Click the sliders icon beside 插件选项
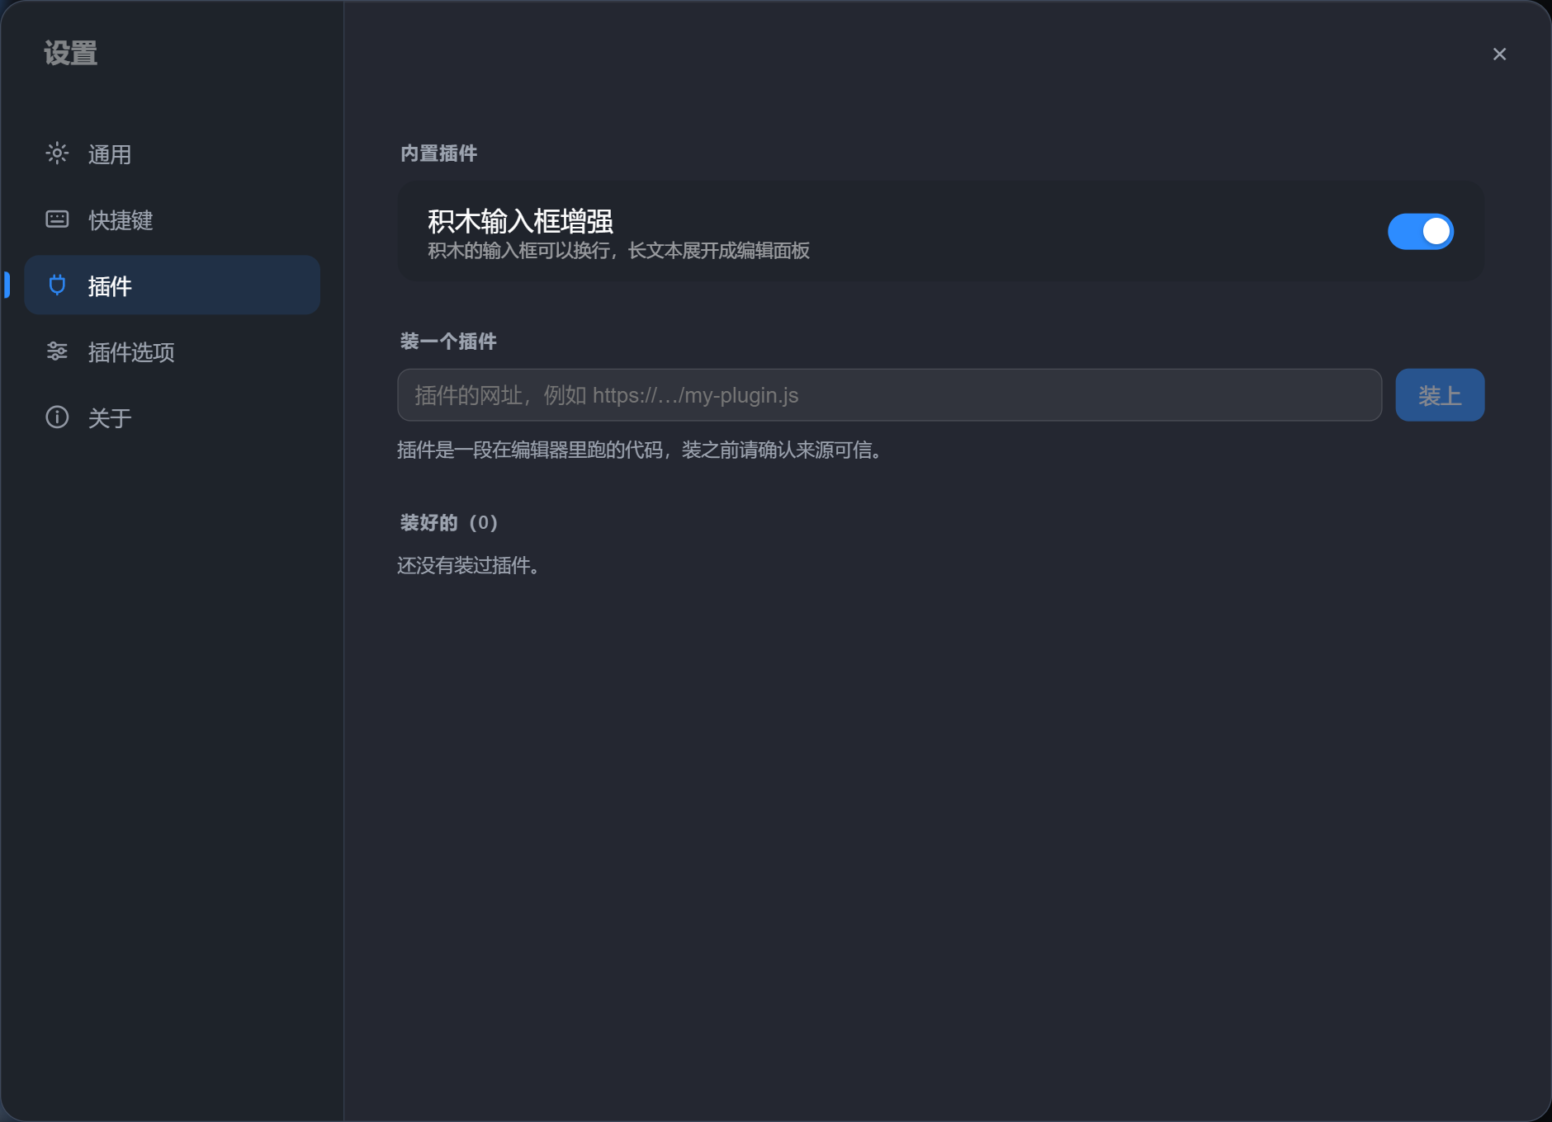The height and width of the screenshot is (1122, 1552). 57,351
